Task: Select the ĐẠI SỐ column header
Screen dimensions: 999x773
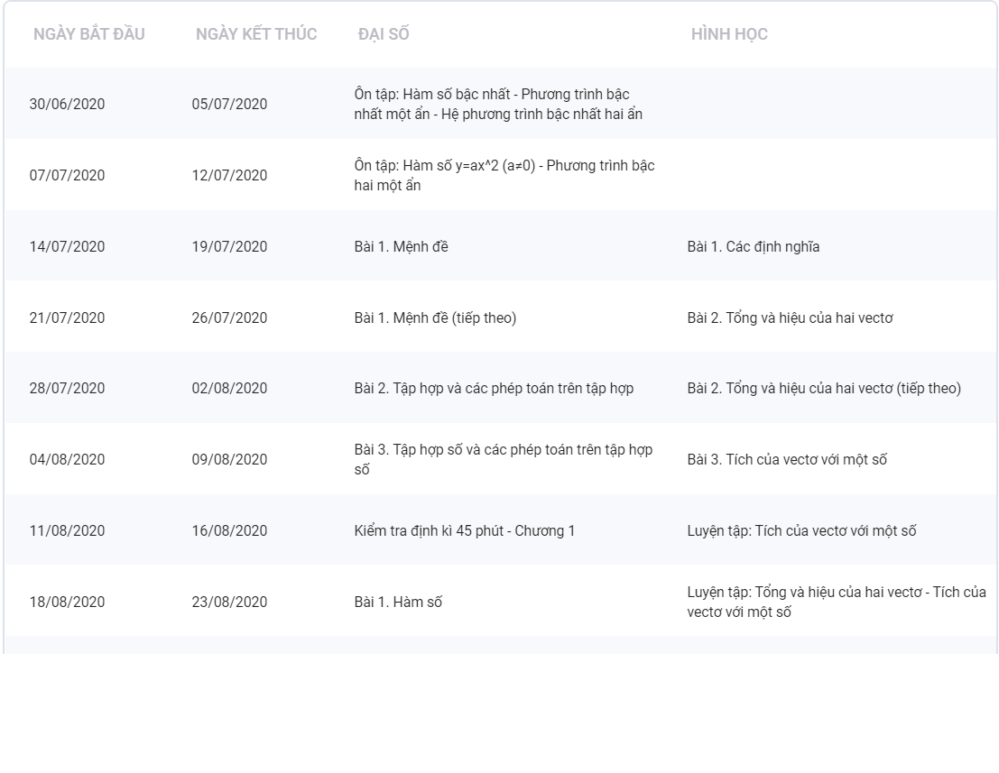Action: click(384, 34)
